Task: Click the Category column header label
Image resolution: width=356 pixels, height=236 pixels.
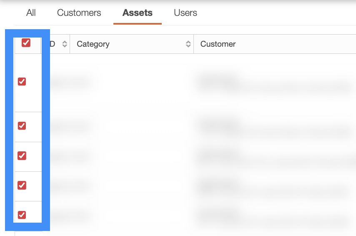Action: [93, 44]
